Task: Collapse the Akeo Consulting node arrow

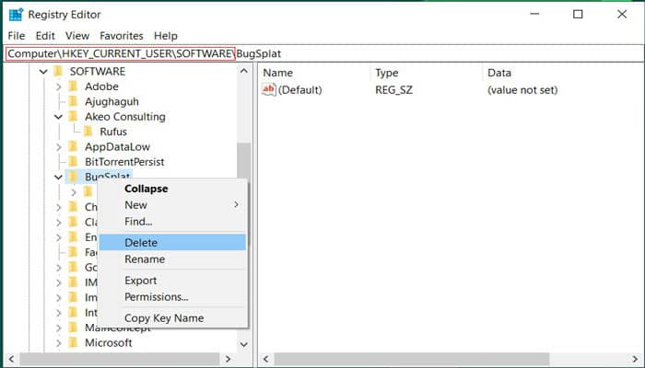Action: tap(59, 117)
